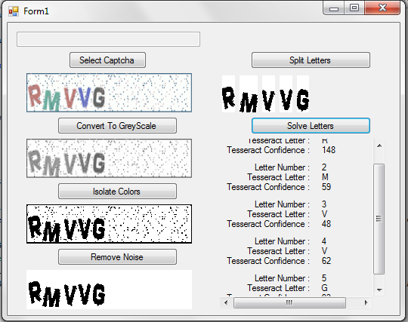Click the original colored RMVVG captcha image
The height and width of the screenshot is (322, 408).
pyautogui.click(x=109, y=93)
